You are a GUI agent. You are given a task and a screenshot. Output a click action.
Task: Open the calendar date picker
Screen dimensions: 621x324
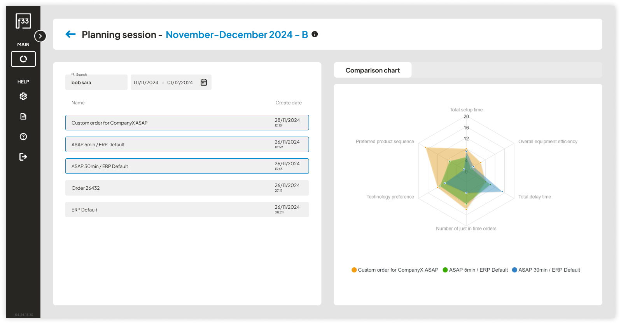[204, 82]
